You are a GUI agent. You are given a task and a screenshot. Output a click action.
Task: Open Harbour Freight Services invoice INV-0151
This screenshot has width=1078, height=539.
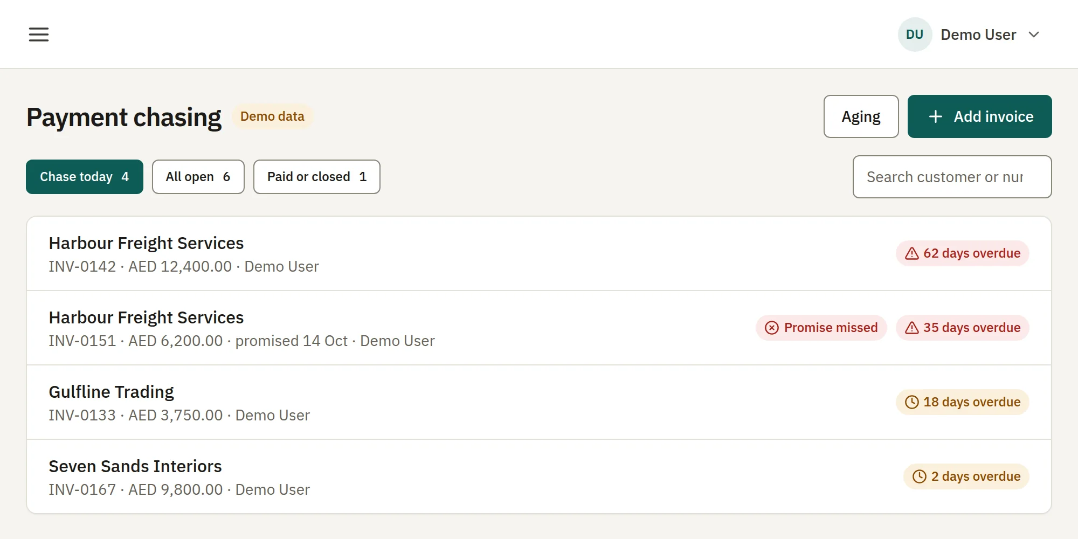(539, 328)
